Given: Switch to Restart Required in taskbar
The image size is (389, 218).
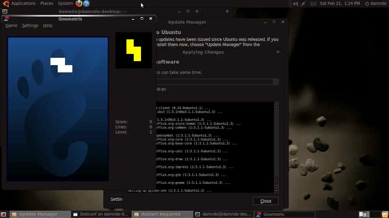Looking at the screenshot, I should click(162, 214).
